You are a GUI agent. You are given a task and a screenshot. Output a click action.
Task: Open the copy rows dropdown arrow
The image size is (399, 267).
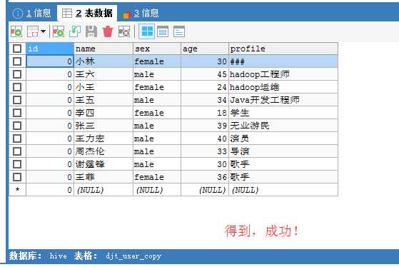[x=44, y=31]
